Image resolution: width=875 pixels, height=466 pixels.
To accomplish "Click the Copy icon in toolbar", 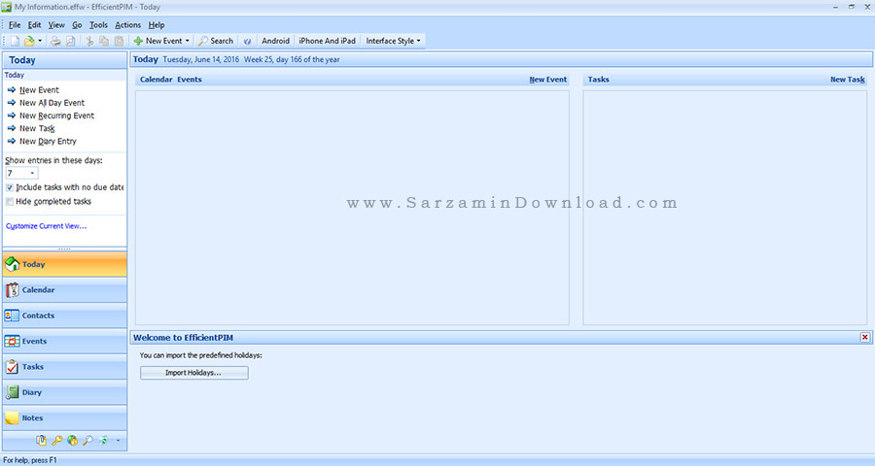I will 104,41.
